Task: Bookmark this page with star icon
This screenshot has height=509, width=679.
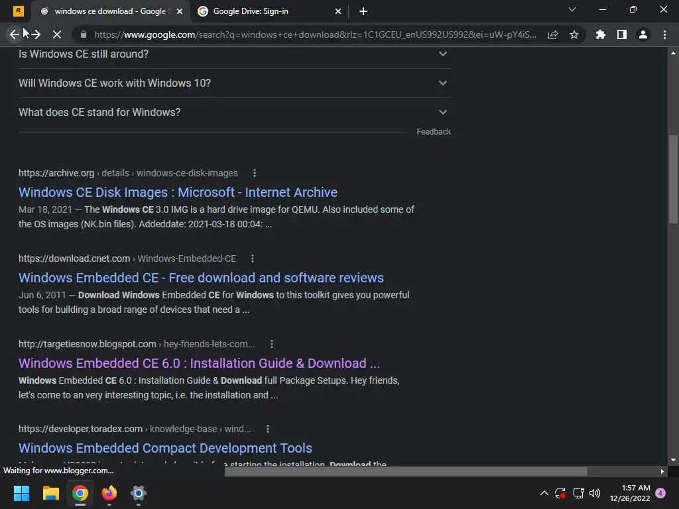Action: click(574, 34)
